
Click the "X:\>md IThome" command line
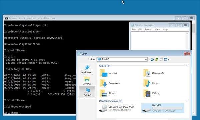point(14,50)
